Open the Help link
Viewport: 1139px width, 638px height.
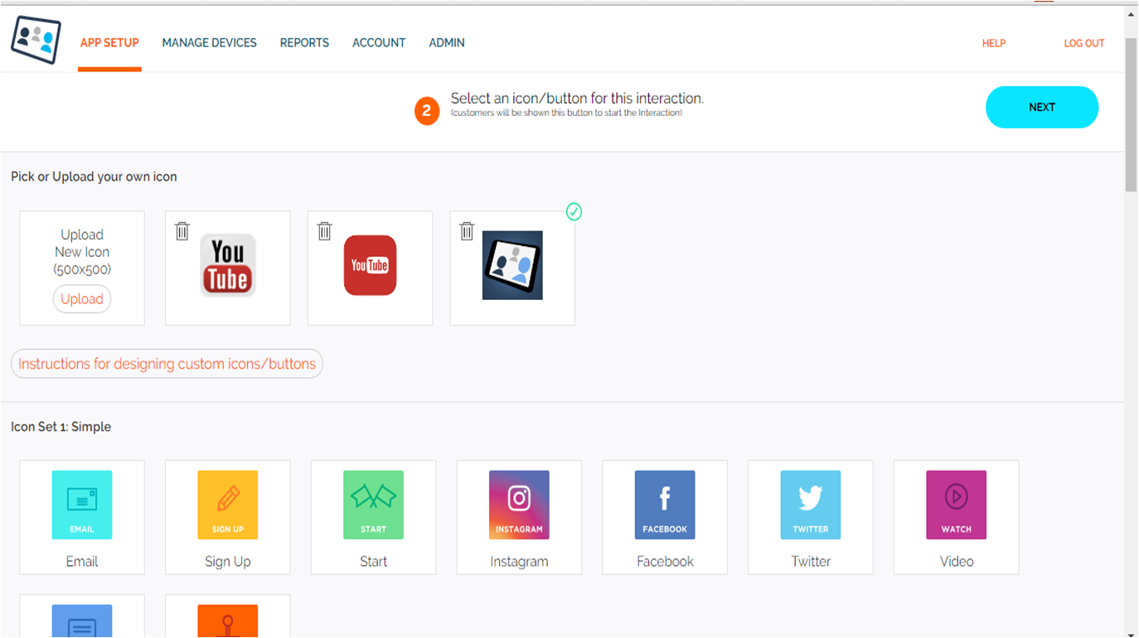pyautogui.click(x=994, y=44)
